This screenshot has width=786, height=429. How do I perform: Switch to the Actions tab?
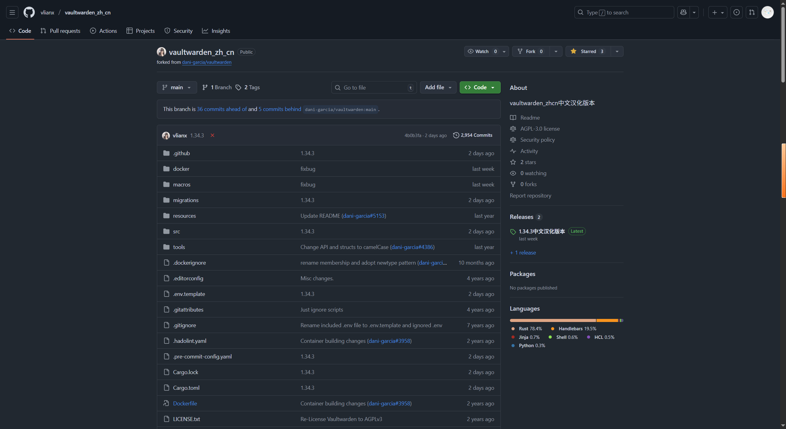click(103, 31)
